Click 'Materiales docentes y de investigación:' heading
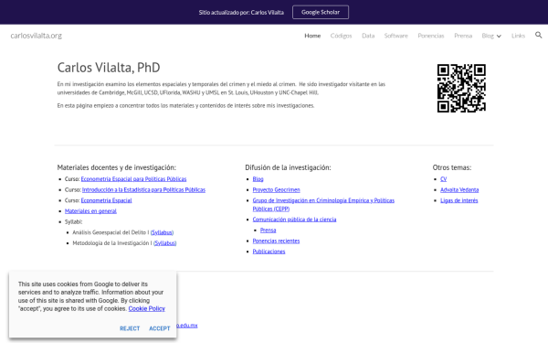The height and width of the screenshot is (343, 548). click(117, 167)
